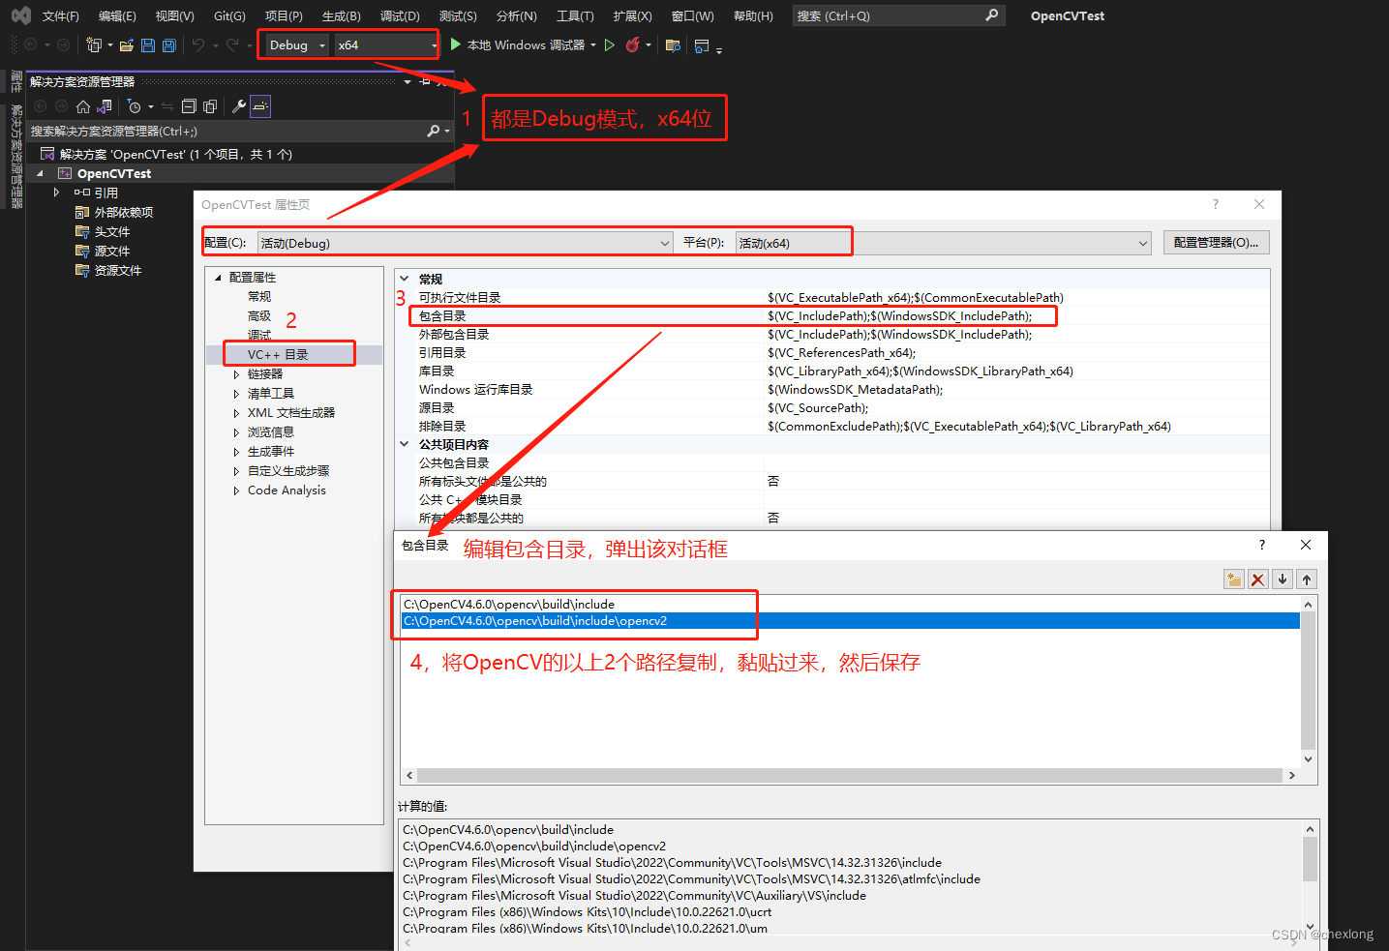Screen dimensions: 1389x951
Task: Open the 平台 活动(x64) combo box
Action: pyautogui.click(x=943, y=243)
